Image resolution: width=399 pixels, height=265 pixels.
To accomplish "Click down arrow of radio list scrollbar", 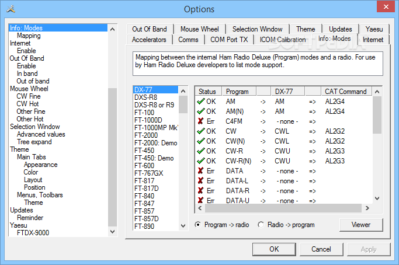I will pos(183,226).
